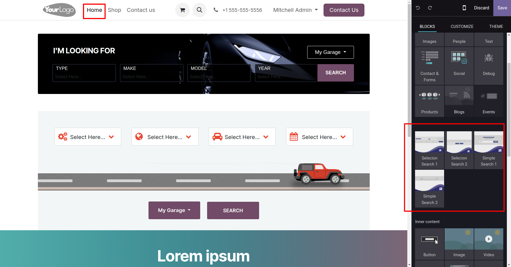Select the Contact & Forms block
Image resolution: width=511 pixels, height=267 pixels.
(x=429, y=66)
